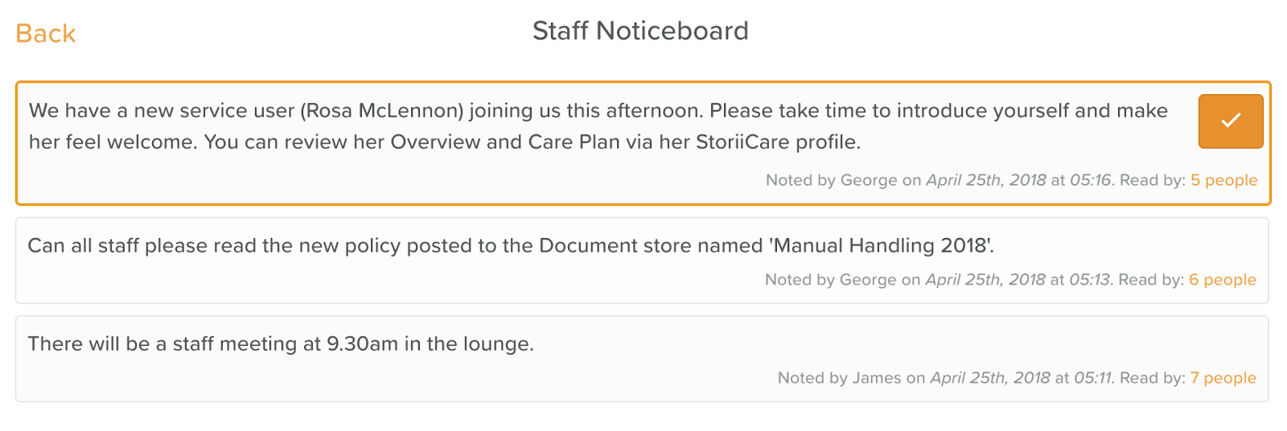Click 'Noted by George' on the 05:16 notice

click(831, 180)
